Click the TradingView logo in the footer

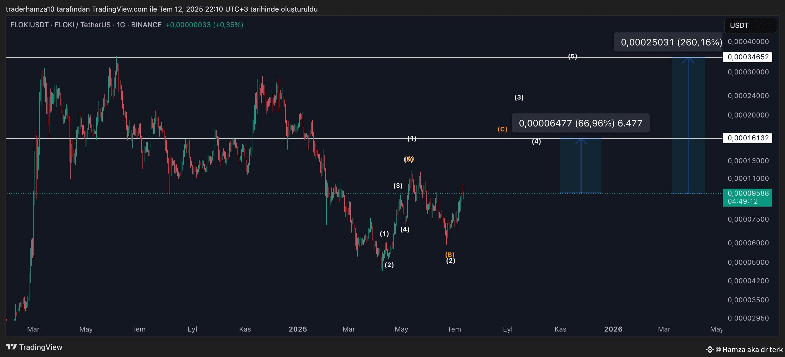tap(34, 347)
